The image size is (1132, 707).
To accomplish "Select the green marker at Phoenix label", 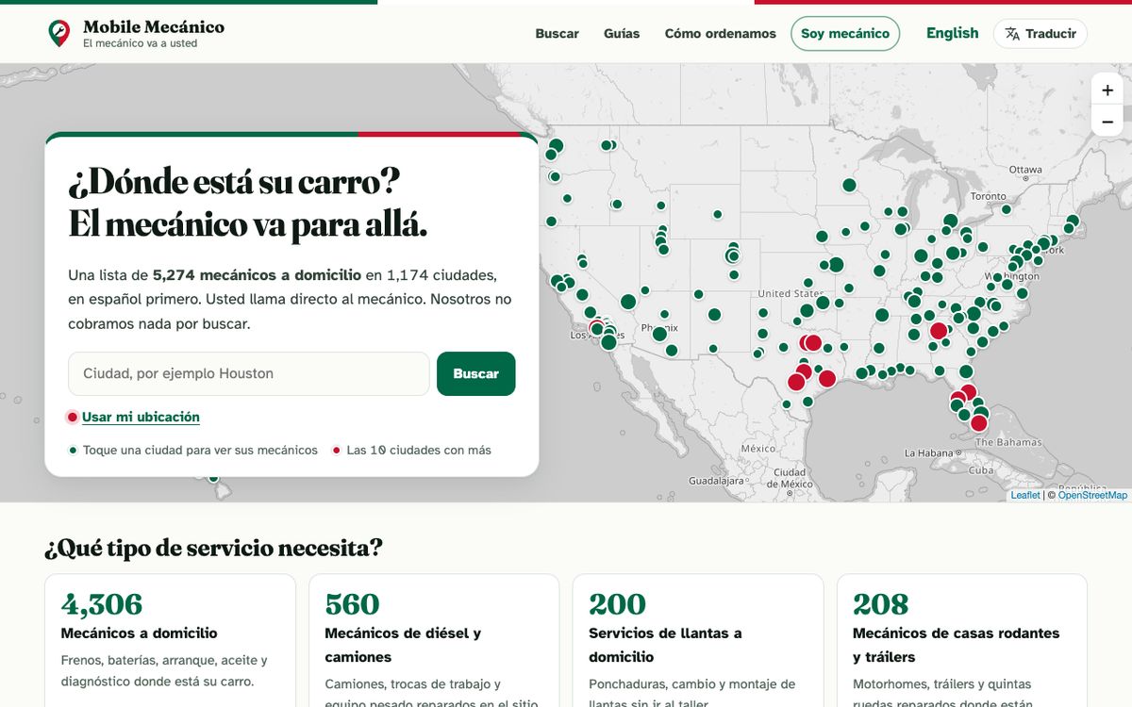I will pyautogui.click(x=659, y=334).
